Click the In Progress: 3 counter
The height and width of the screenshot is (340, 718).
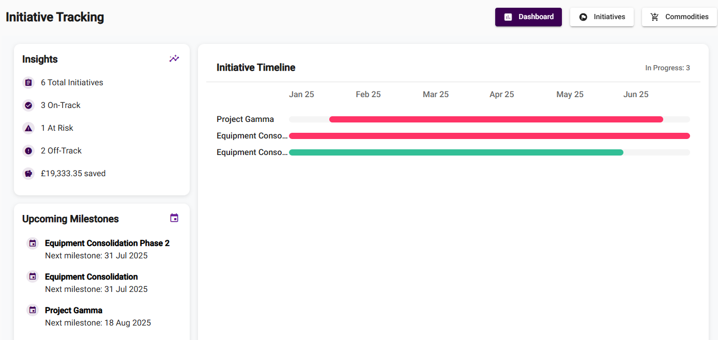pyautogui.click(x=667, y=68)
